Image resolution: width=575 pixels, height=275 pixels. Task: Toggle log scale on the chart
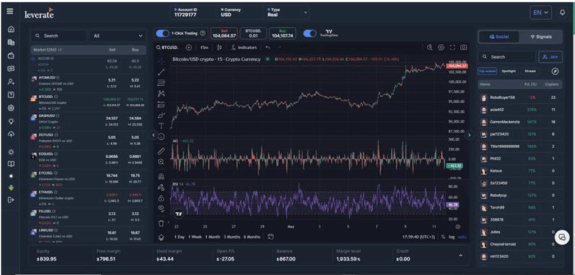(452, 237)
